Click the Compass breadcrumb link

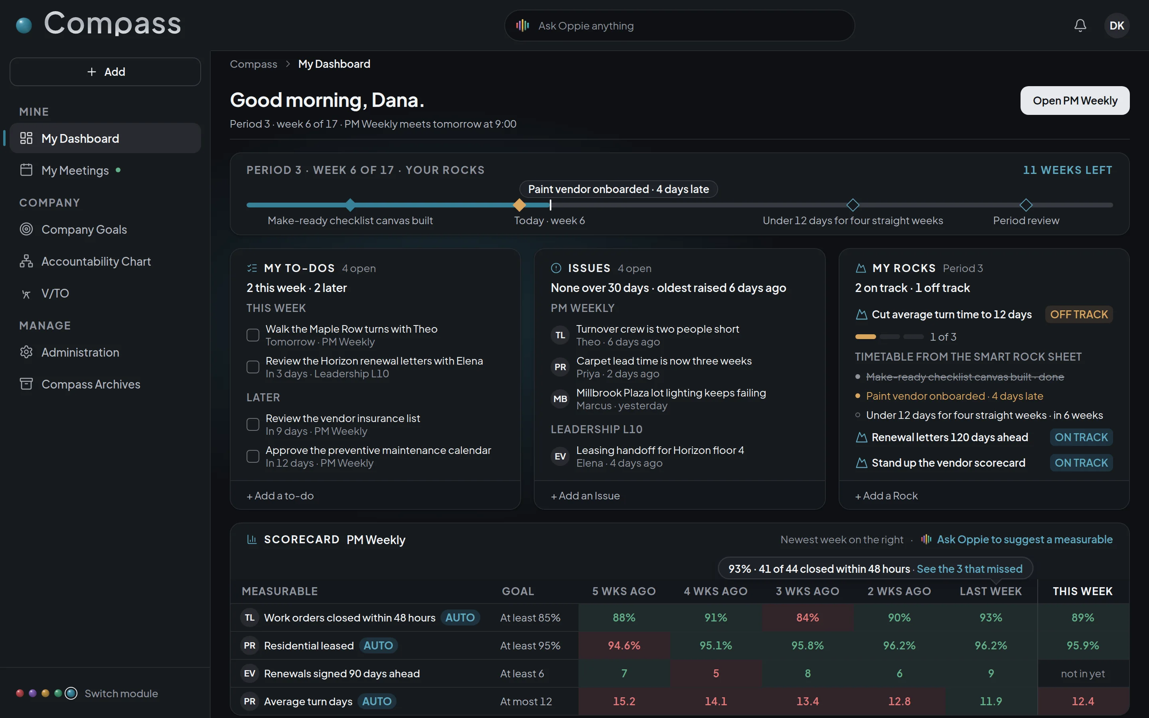point(254,64)
